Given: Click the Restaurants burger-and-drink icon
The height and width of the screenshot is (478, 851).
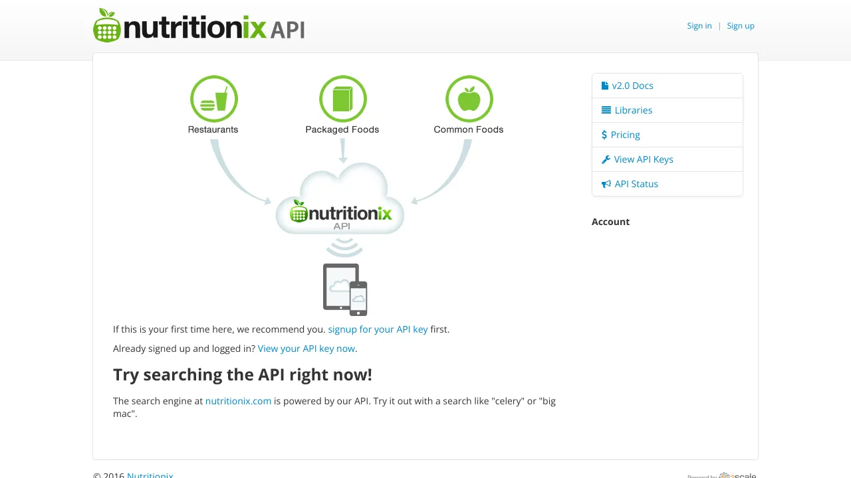Looking at the screenshot, I should click(214, 99).
